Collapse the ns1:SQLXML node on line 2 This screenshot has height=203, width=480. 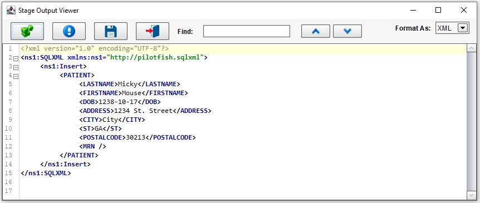point(16,58)
